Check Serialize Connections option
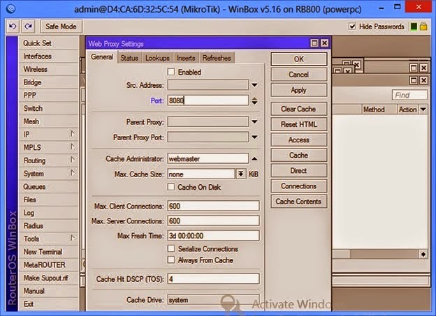This screenshot has width=436, height=316. tap(171, 248)
